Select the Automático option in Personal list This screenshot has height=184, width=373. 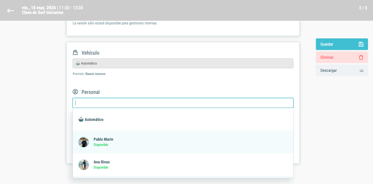(x=183, y=119)
